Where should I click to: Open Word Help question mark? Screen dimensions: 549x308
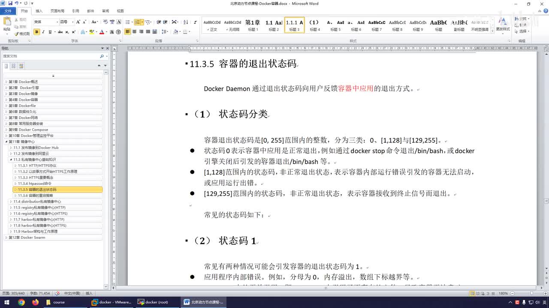(545, 11)
